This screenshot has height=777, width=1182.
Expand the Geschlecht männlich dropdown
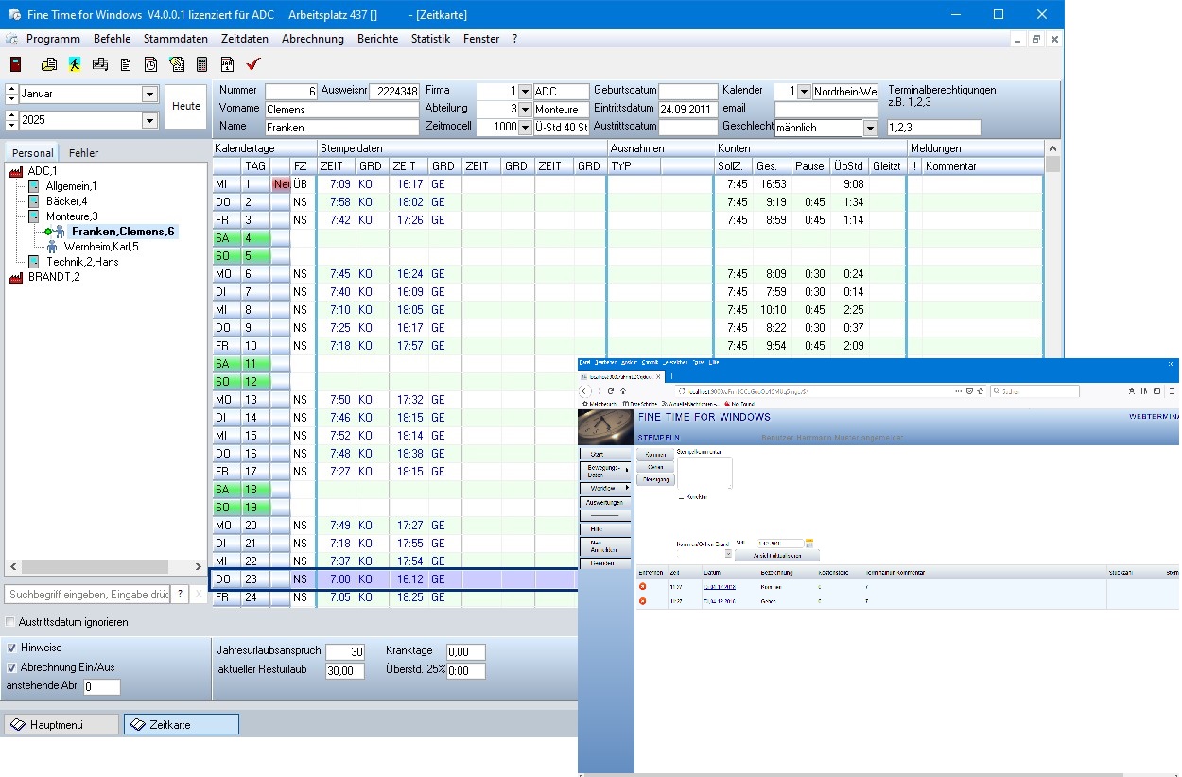(x=870, y=128)
